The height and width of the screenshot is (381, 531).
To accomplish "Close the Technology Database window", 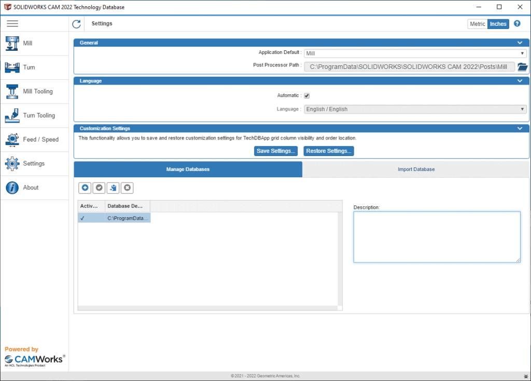I will (x=520, y=7).
